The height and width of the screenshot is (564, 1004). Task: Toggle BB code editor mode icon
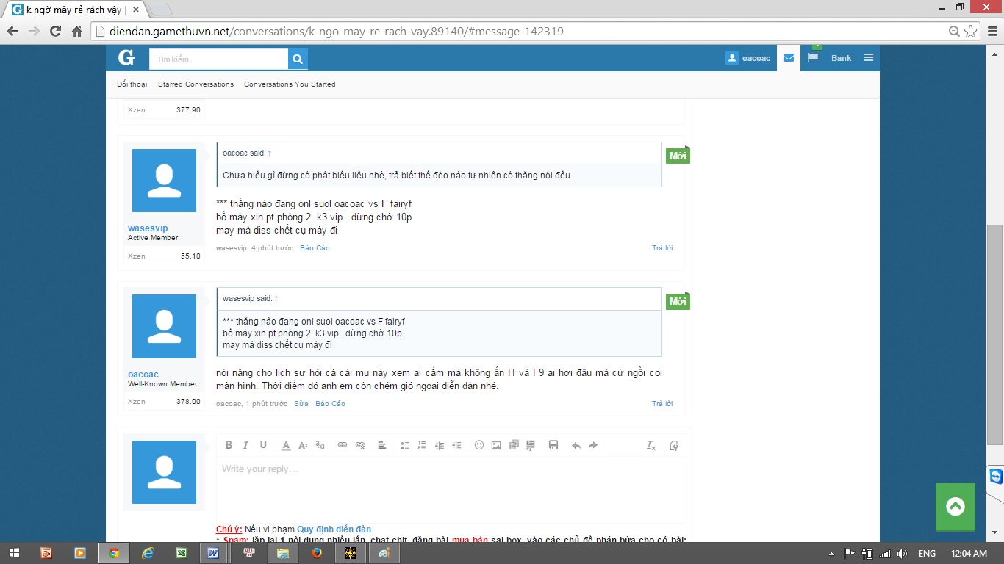673,445
